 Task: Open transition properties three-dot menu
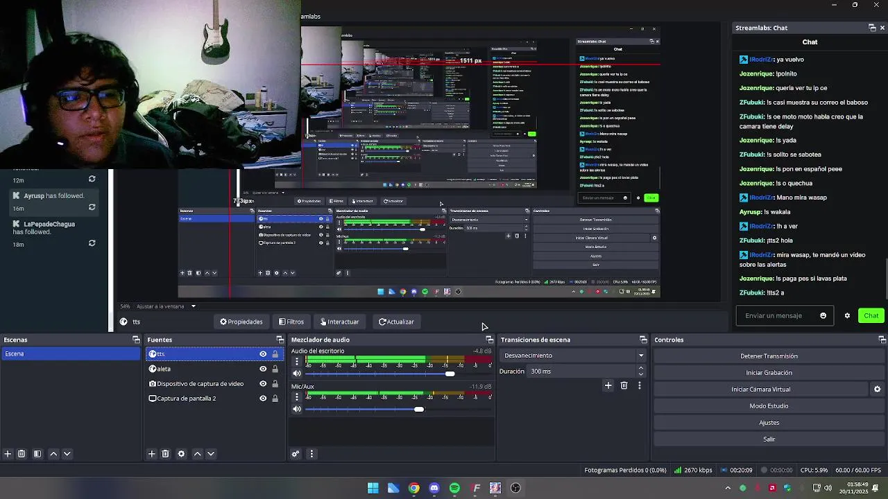tap(639, 385)
